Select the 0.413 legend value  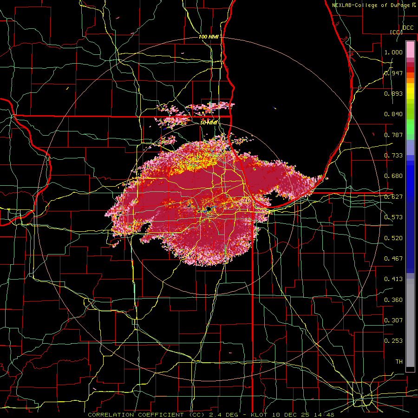[393, 279]
